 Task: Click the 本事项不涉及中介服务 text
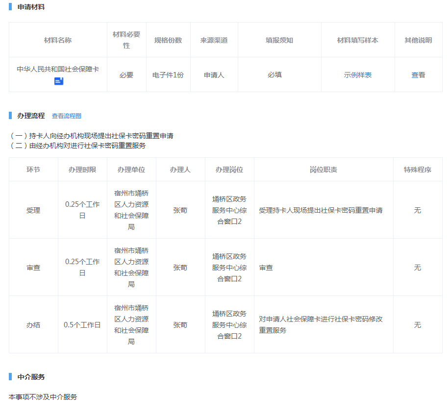coord(43,397)
